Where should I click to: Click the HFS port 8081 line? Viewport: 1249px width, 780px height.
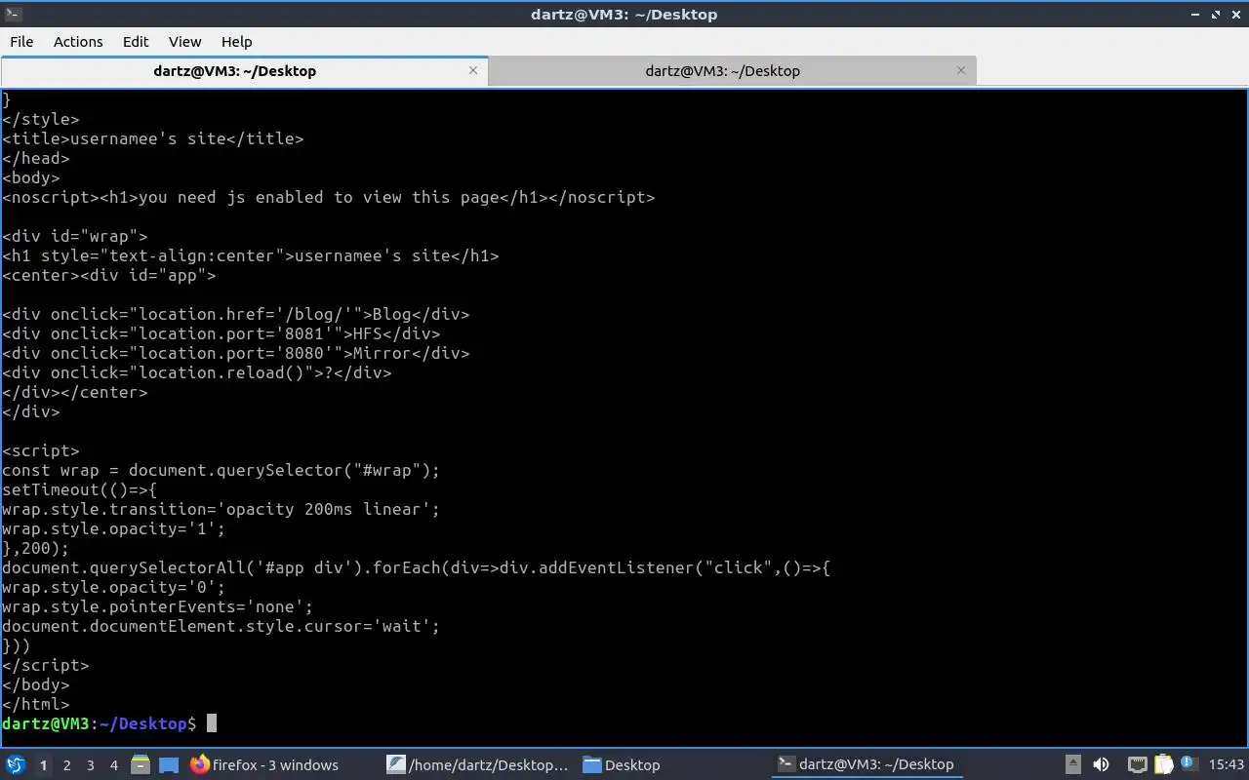pos(221,333)
